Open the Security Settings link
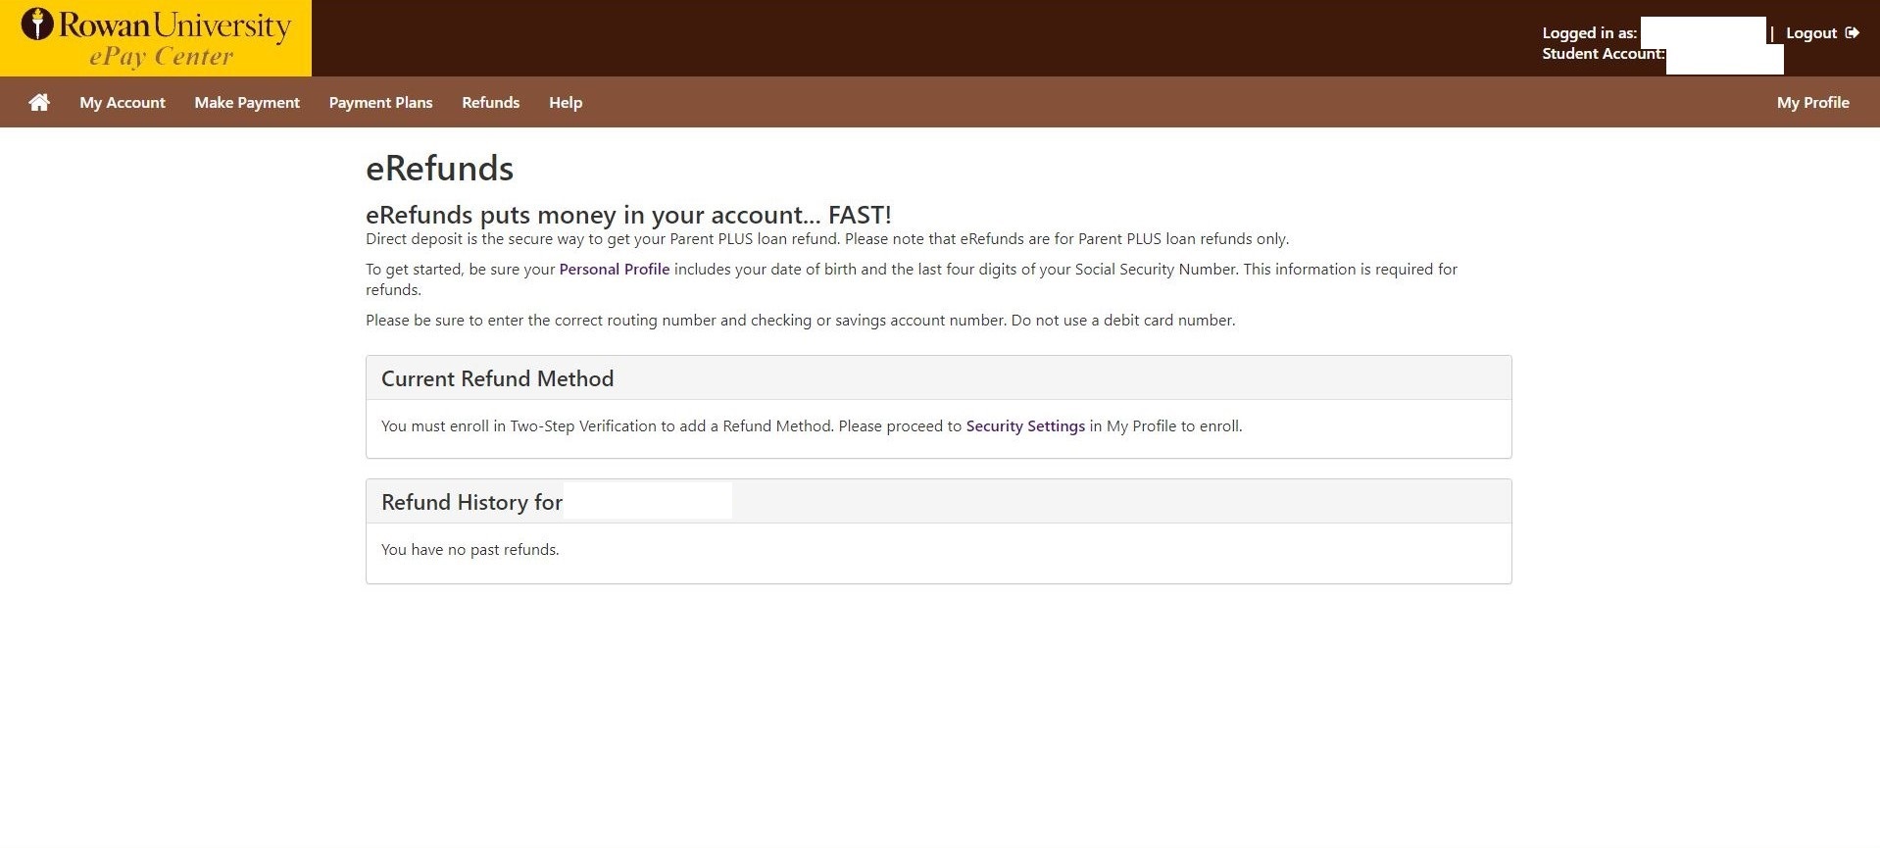Viewport: 1880px width, 848px height. click(1025, 426)
